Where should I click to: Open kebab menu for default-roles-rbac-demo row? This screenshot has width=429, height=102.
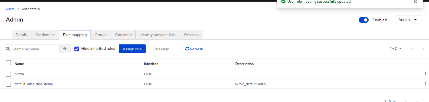(425, 84)
